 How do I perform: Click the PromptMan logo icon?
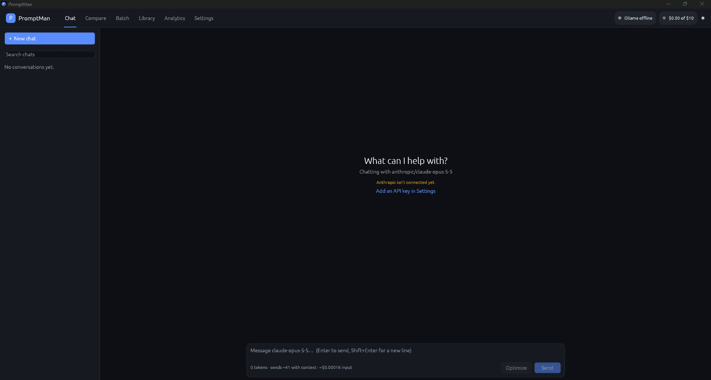point(11,18)
